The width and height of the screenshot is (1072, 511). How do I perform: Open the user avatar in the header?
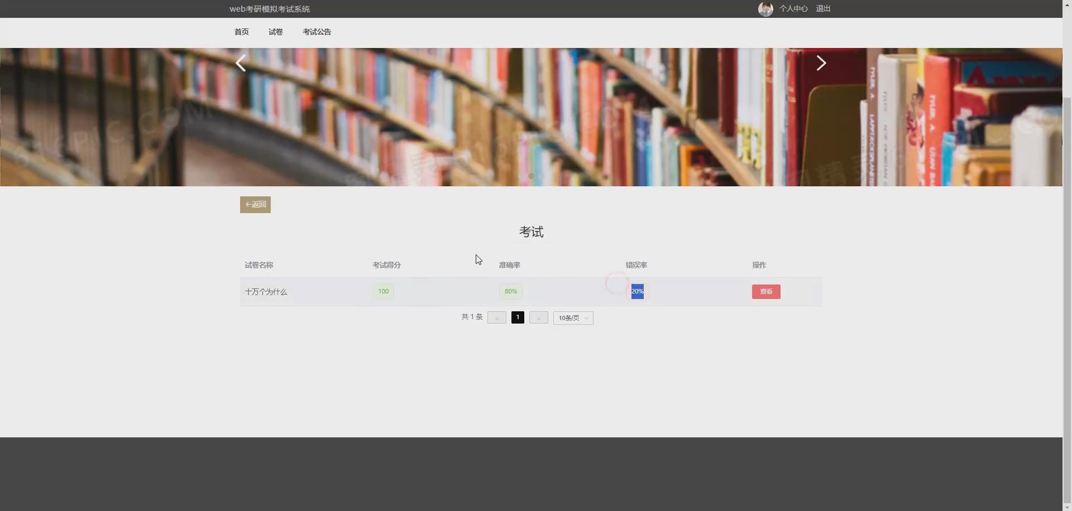765,9
